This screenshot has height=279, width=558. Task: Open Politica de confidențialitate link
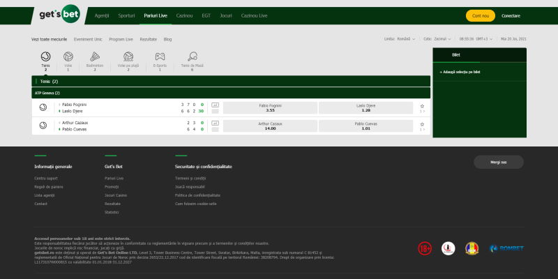197,195
